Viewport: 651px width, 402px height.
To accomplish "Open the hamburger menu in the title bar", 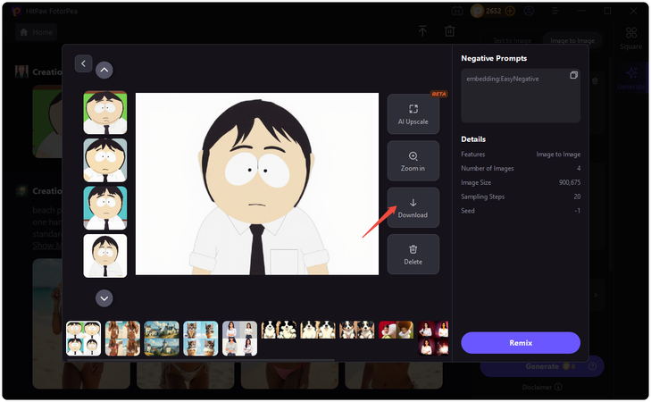I will [x=555, y=12].
